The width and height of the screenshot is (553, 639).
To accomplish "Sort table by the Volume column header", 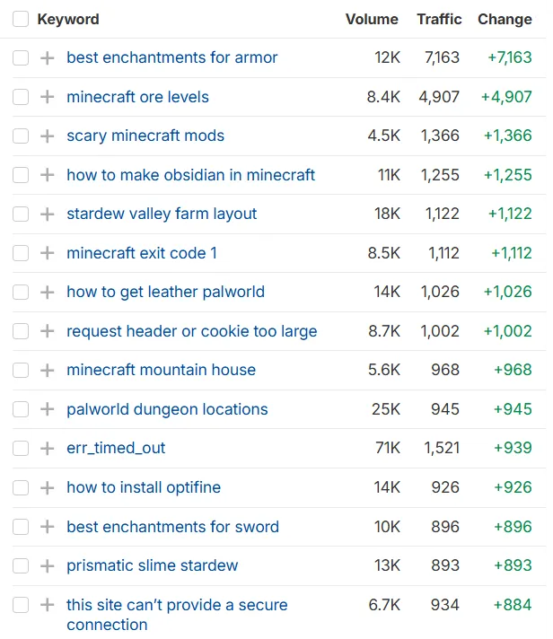I will [371, 19].
